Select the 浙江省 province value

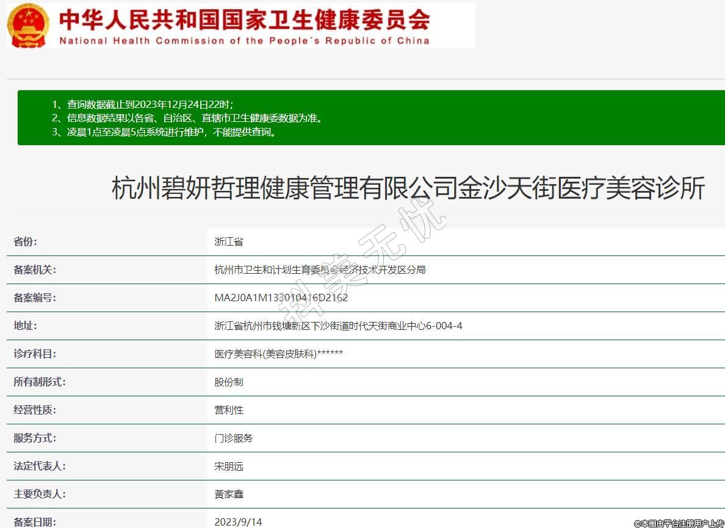click(229, 242)
